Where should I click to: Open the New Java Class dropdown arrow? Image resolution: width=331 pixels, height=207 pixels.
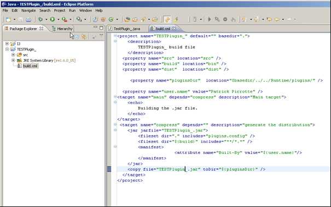(117, 19)
